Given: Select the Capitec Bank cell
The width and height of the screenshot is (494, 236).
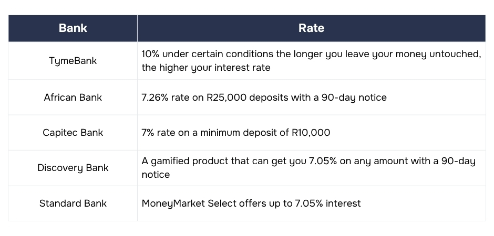Looking at the screenshot, I should coord(73,133).
